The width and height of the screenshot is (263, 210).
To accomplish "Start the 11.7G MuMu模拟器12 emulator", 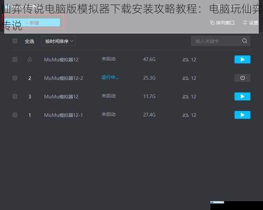I will point(242,96).
